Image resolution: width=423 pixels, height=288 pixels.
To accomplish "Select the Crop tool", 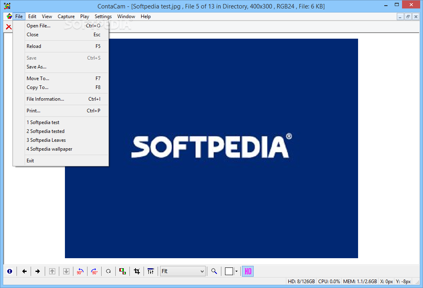I will click(137, 271).
